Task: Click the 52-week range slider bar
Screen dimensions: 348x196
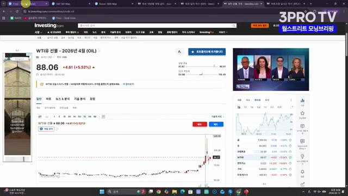Action: pos(202,75)
